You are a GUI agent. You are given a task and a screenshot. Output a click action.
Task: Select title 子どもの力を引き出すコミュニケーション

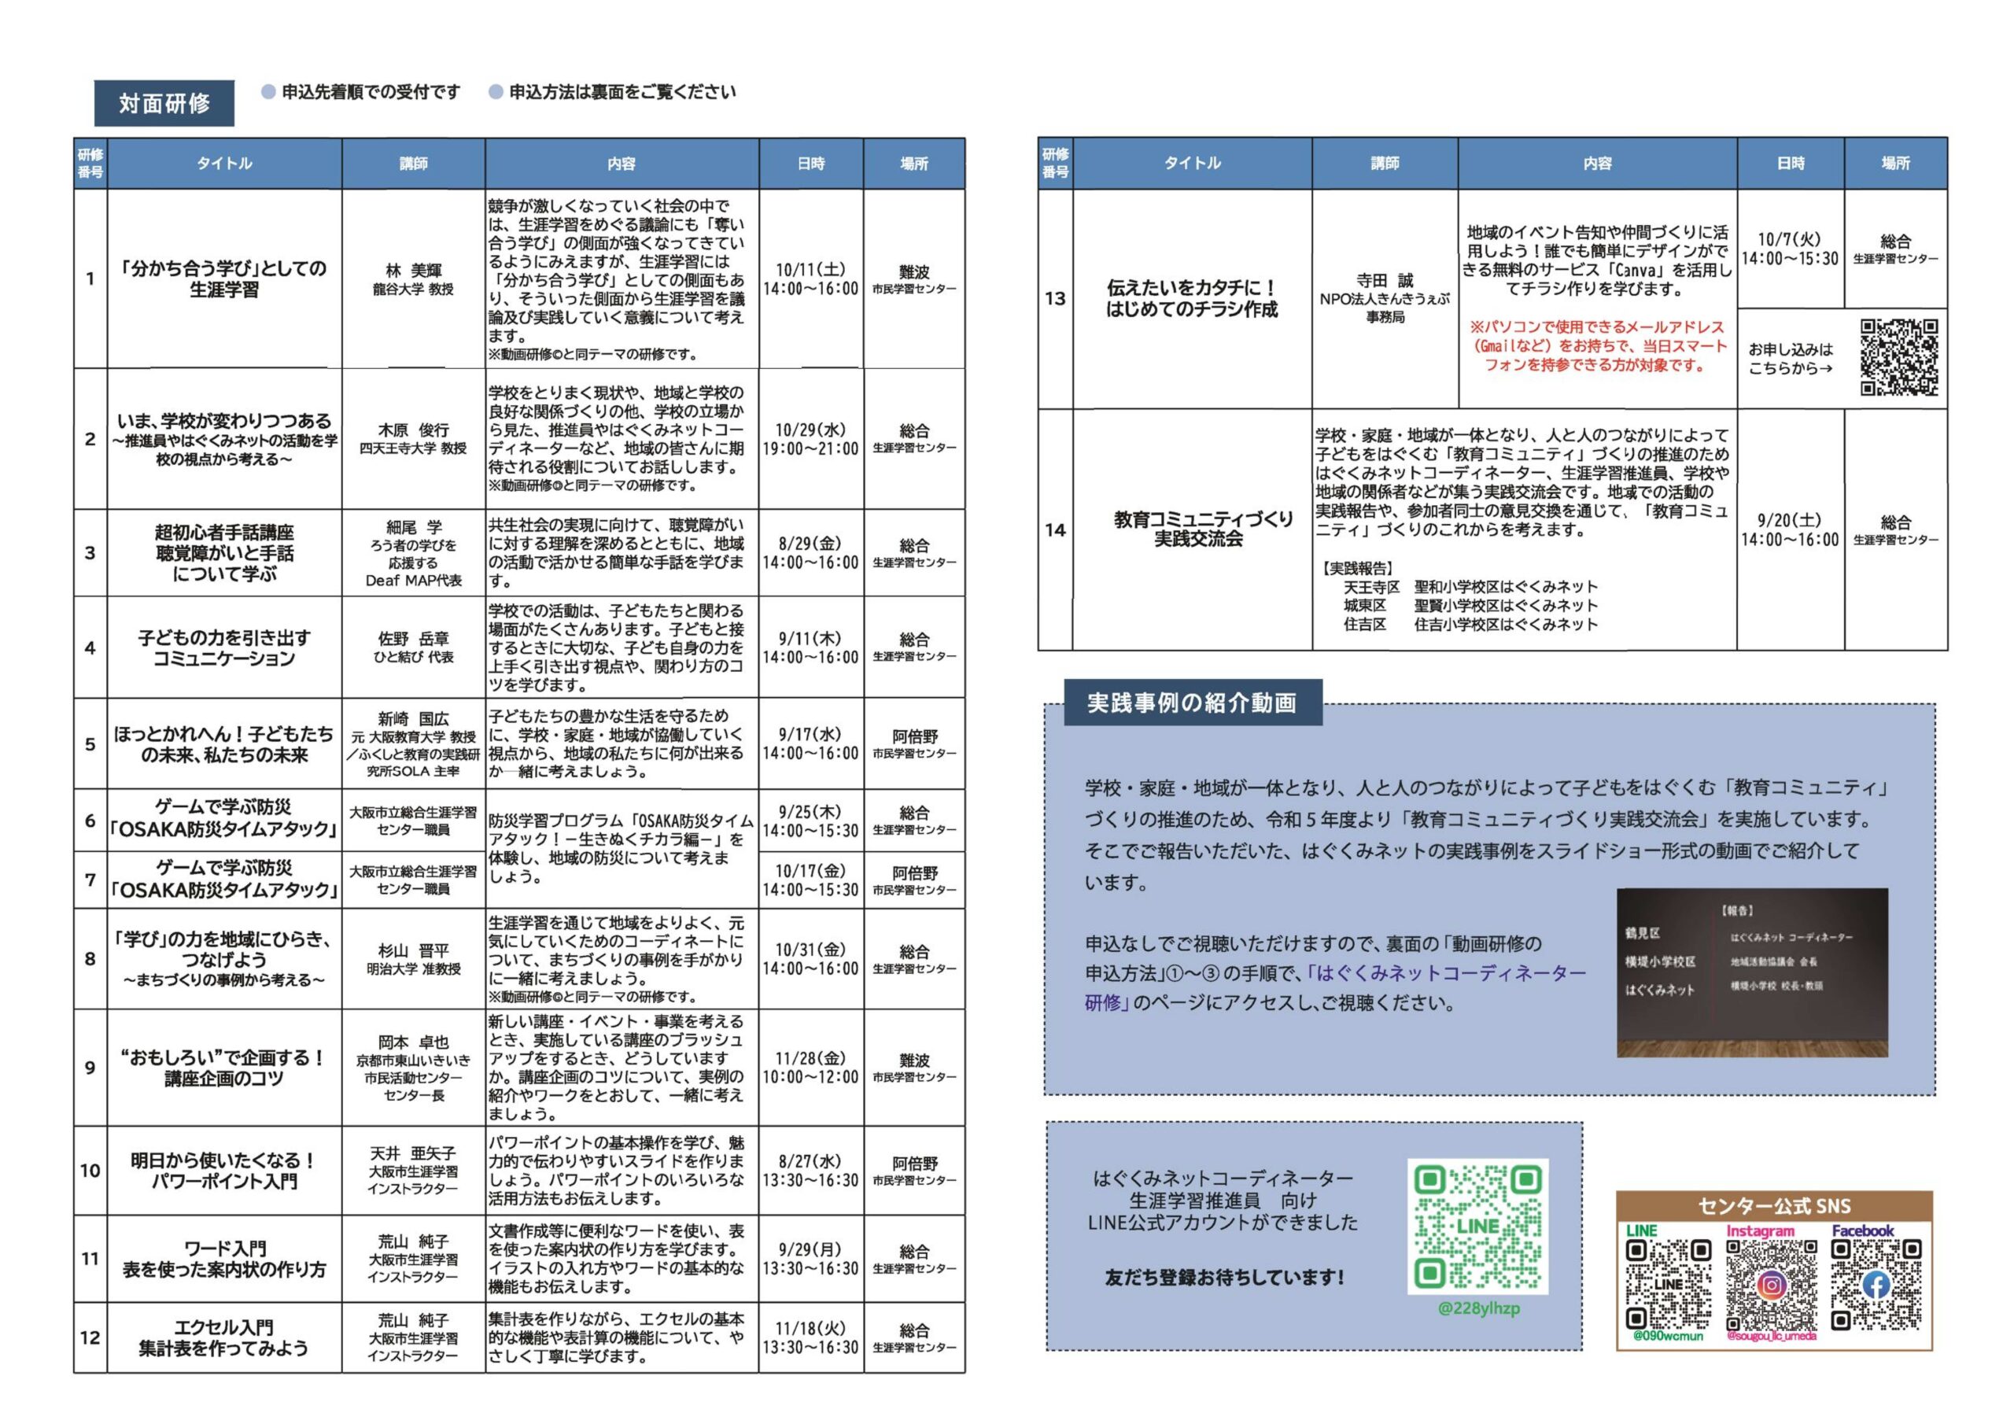click(x=224, y=648)
